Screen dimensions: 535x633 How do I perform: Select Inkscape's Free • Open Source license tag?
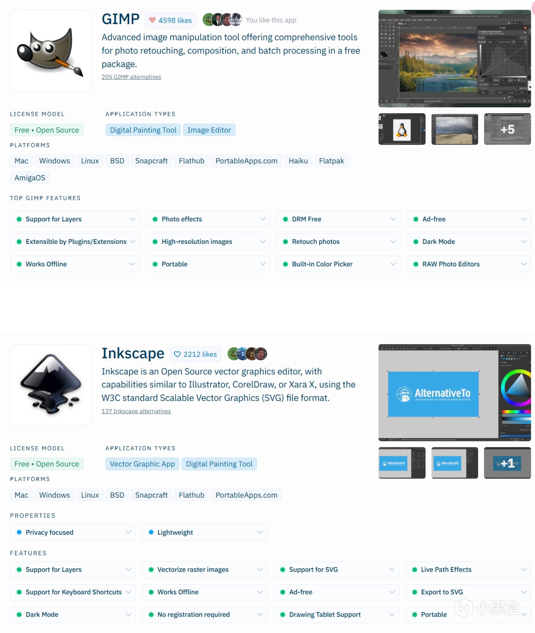47,464
